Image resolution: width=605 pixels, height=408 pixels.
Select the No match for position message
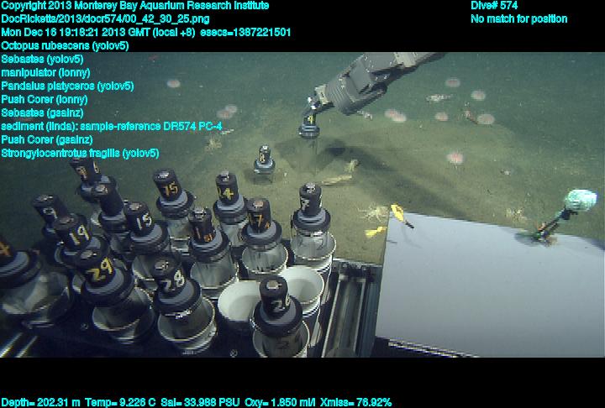point(518,19)
